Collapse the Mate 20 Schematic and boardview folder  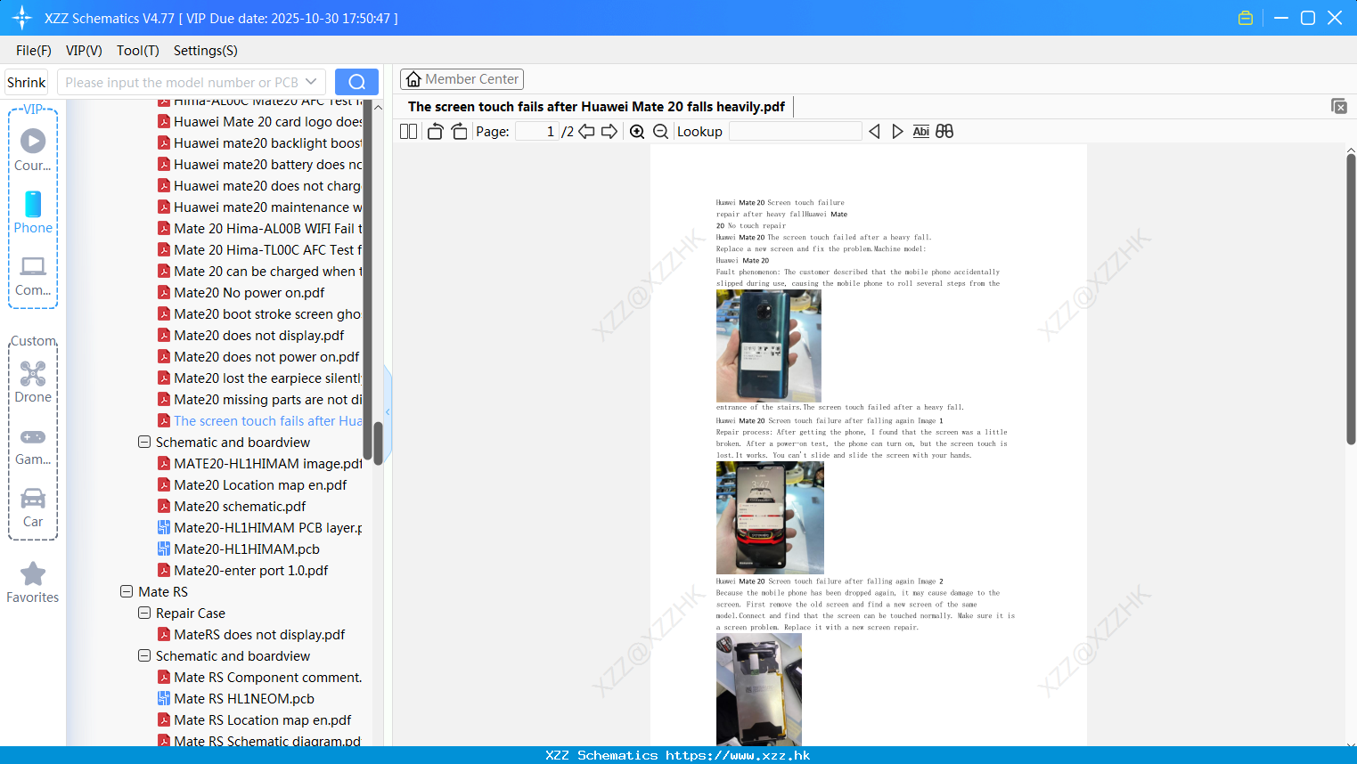(144, 442)
